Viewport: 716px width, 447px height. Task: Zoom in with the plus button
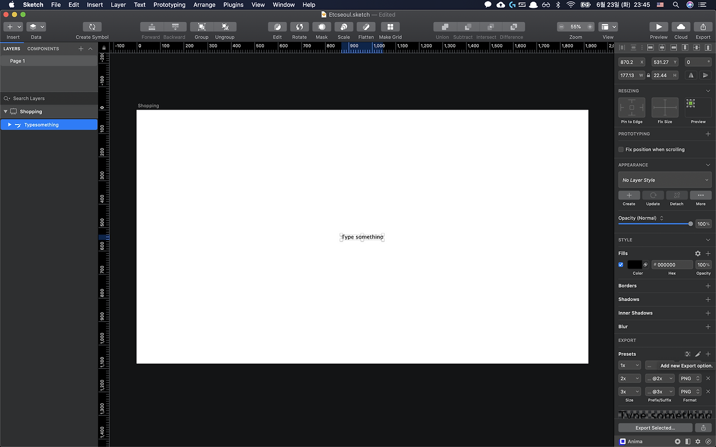point(590,27)
